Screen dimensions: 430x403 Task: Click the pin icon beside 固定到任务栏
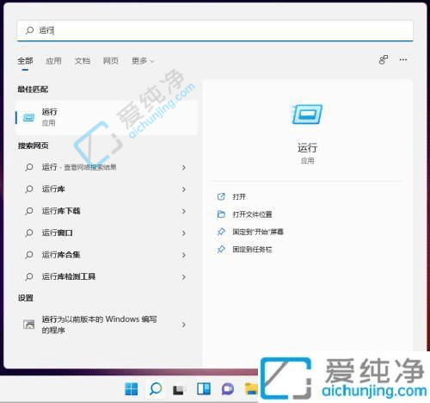[x=221, y=249]
